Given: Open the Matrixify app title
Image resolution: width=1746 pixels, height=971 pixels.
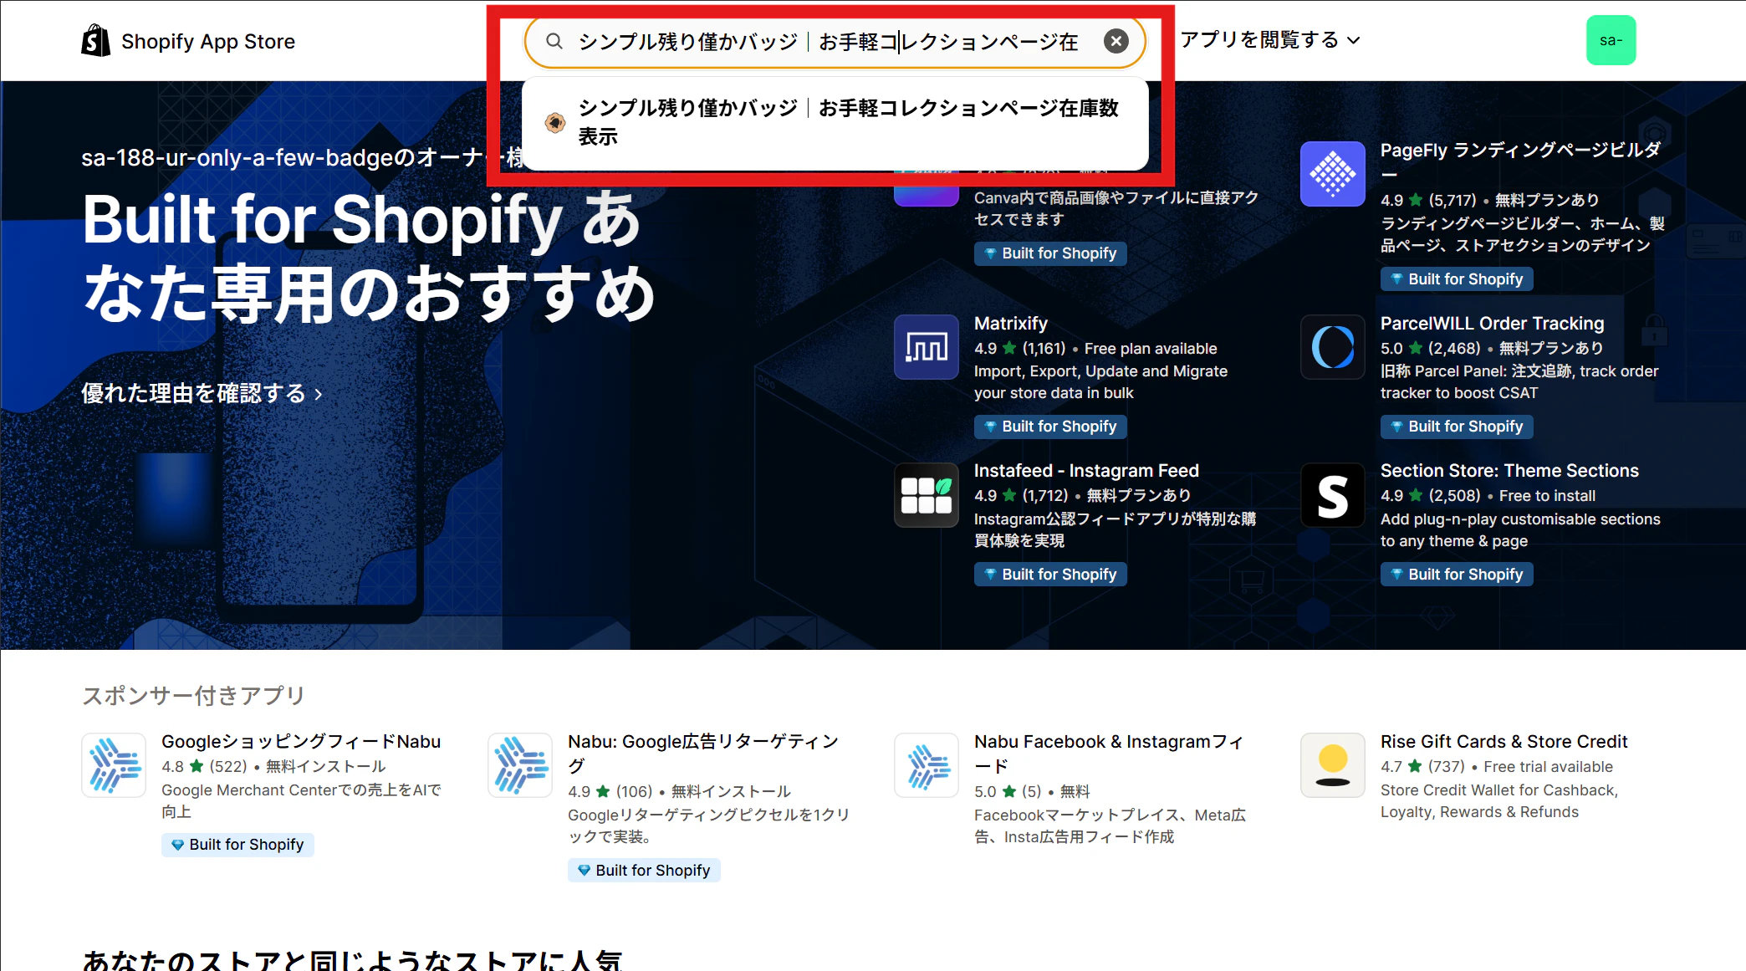Looking at the screenshot, I should click(x=1011, y=323).
